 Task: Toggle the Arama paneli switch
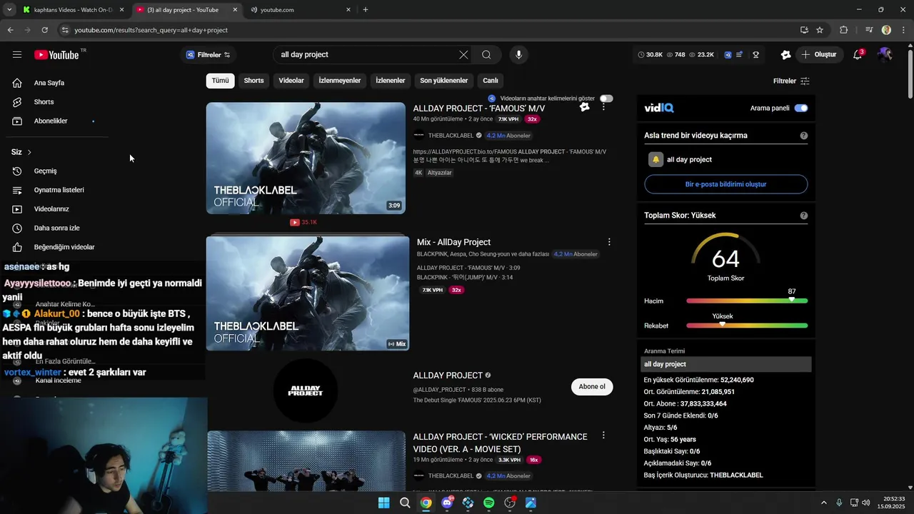click(801, 109)
